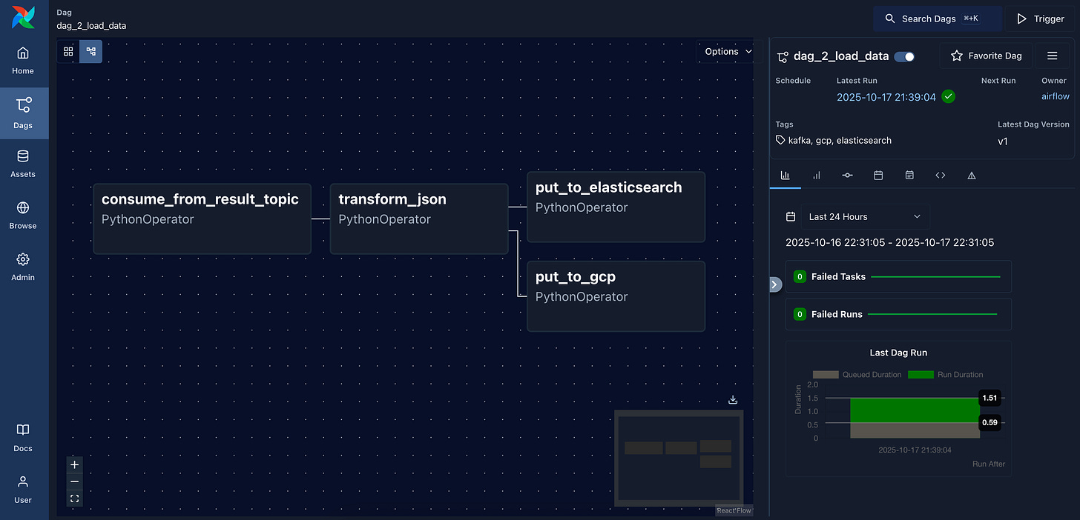Open latest run 2025-10-17 21:39:04 link
The height and width of the screenshot is (520, 1080).
tap(886, 97)
